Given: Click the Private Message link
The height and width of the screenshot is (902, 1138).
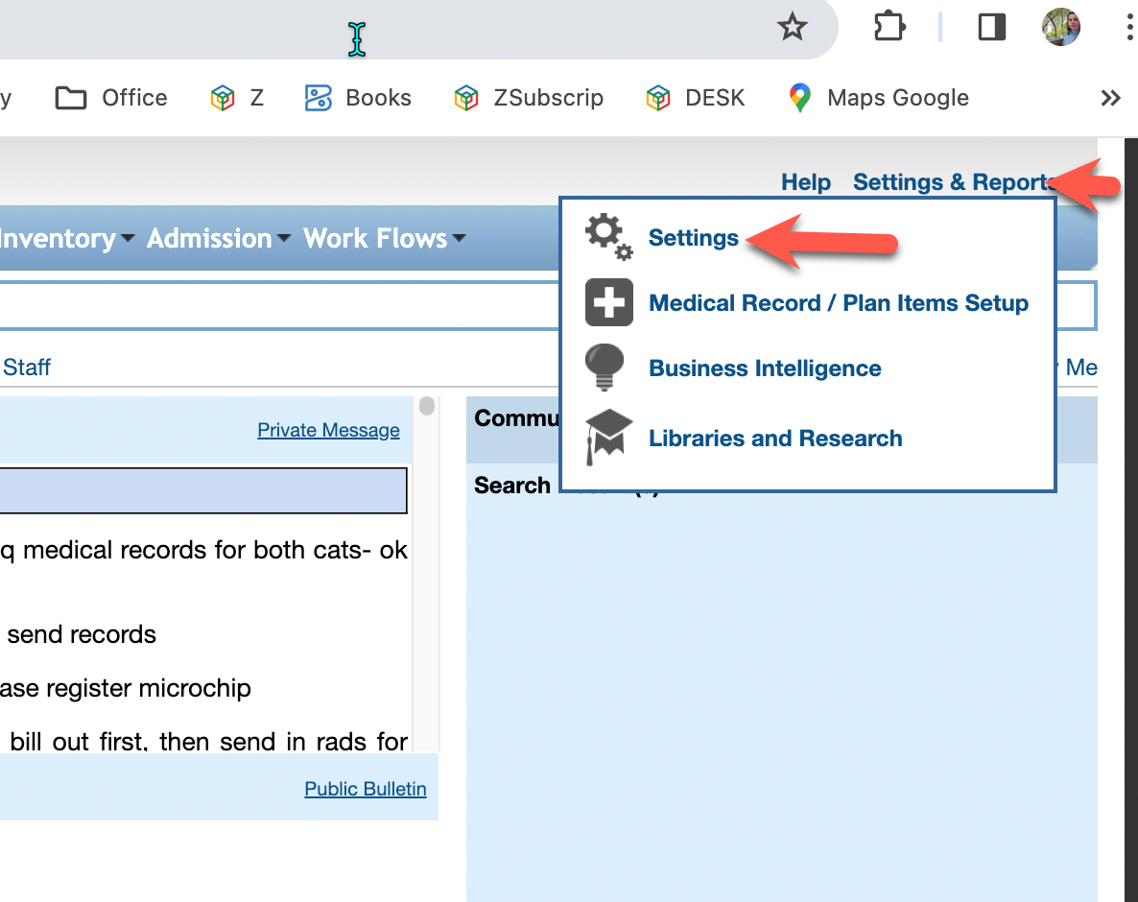Looking at the screenshot, I should [x=328, y=430].
